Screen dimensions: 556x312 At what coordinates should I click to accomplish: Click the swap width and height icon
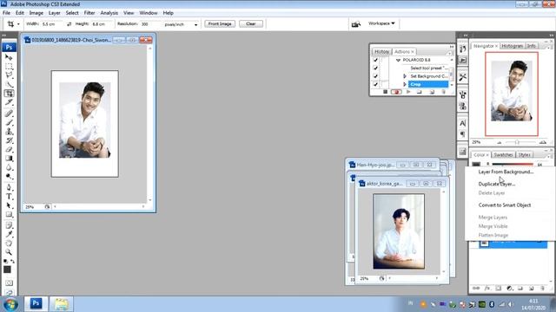(69, 23)
